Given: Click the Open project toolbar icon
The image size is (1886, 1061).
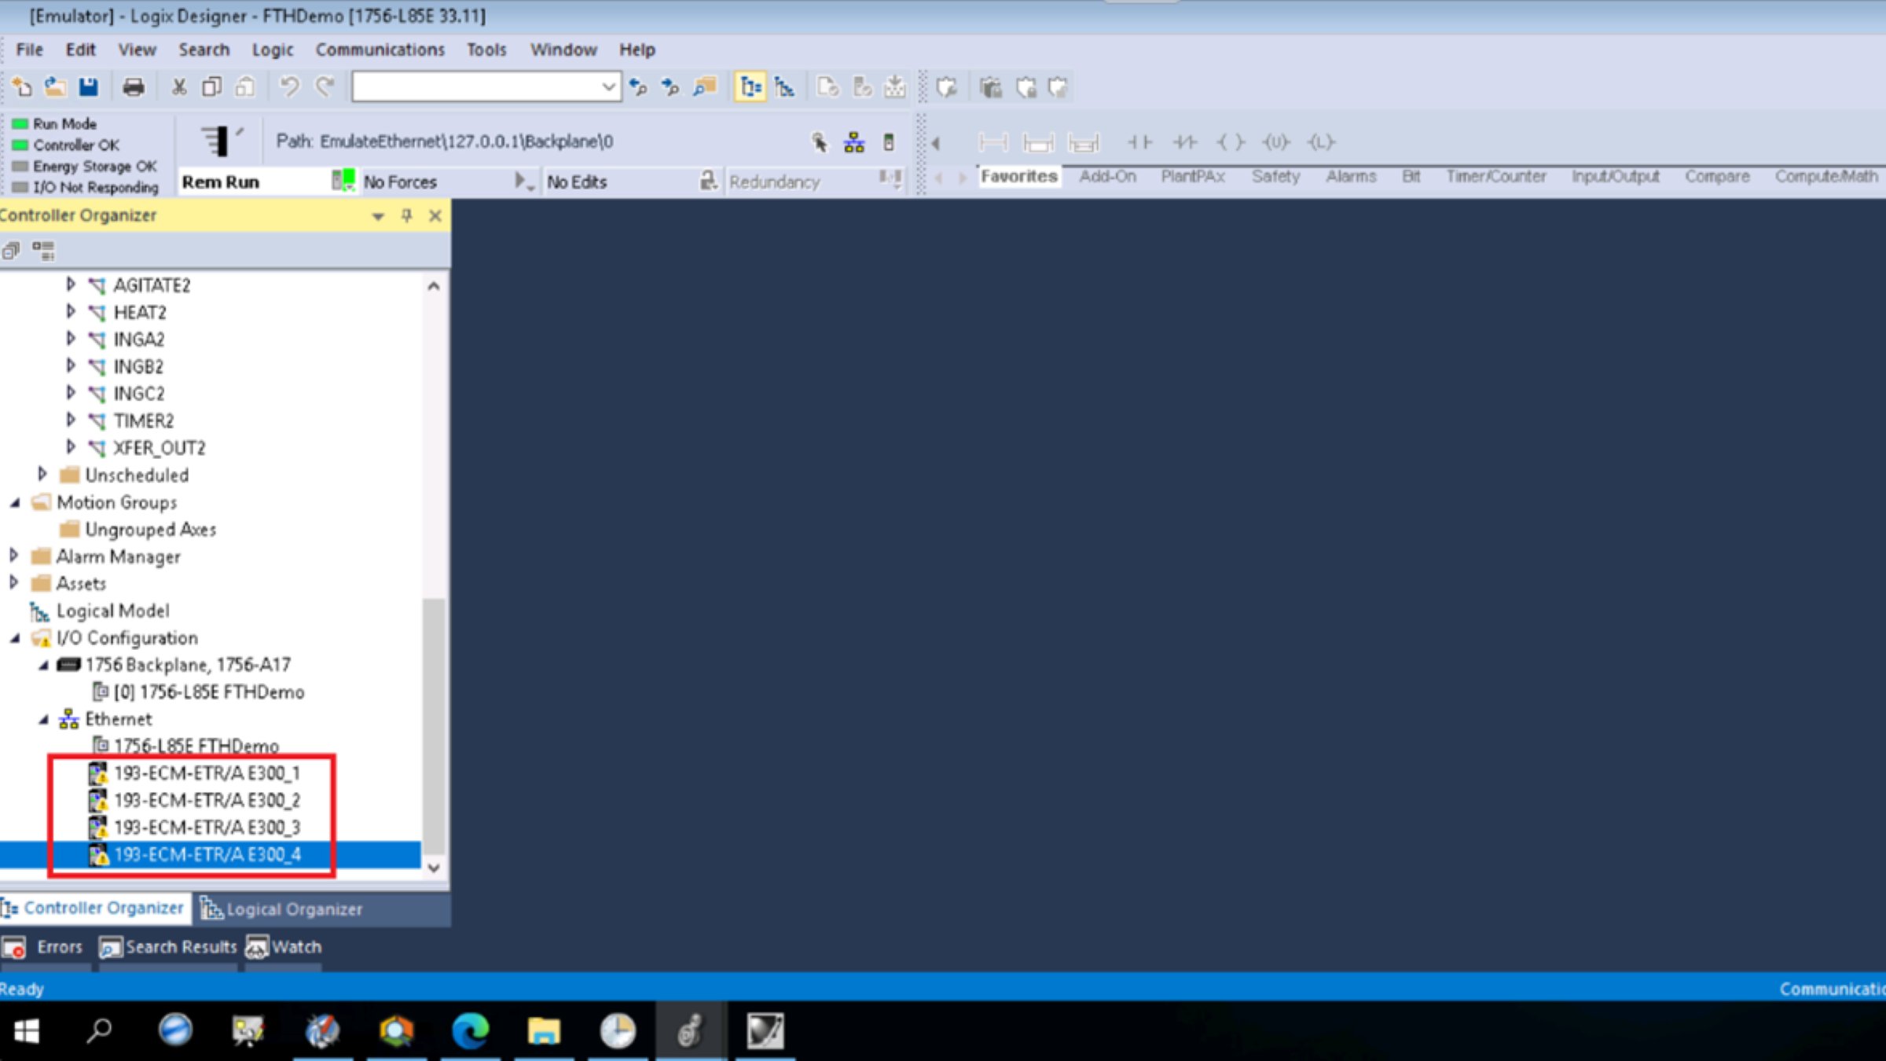Looking at the screenshot, I should (55, 86).
